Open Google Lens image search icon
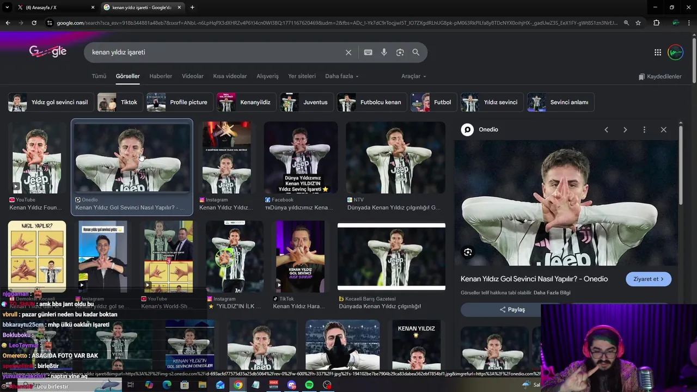697x392 pixels. (x=400, y=52)
